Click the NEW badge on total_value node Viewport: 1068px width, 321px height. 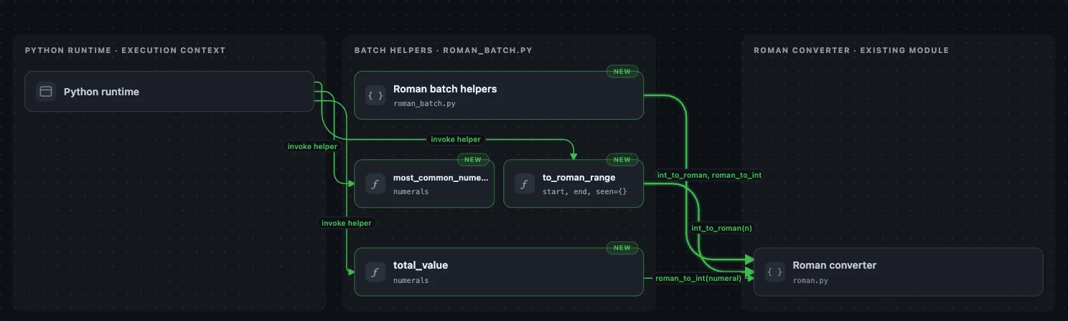pyautogui.click(x=622, y=248)
